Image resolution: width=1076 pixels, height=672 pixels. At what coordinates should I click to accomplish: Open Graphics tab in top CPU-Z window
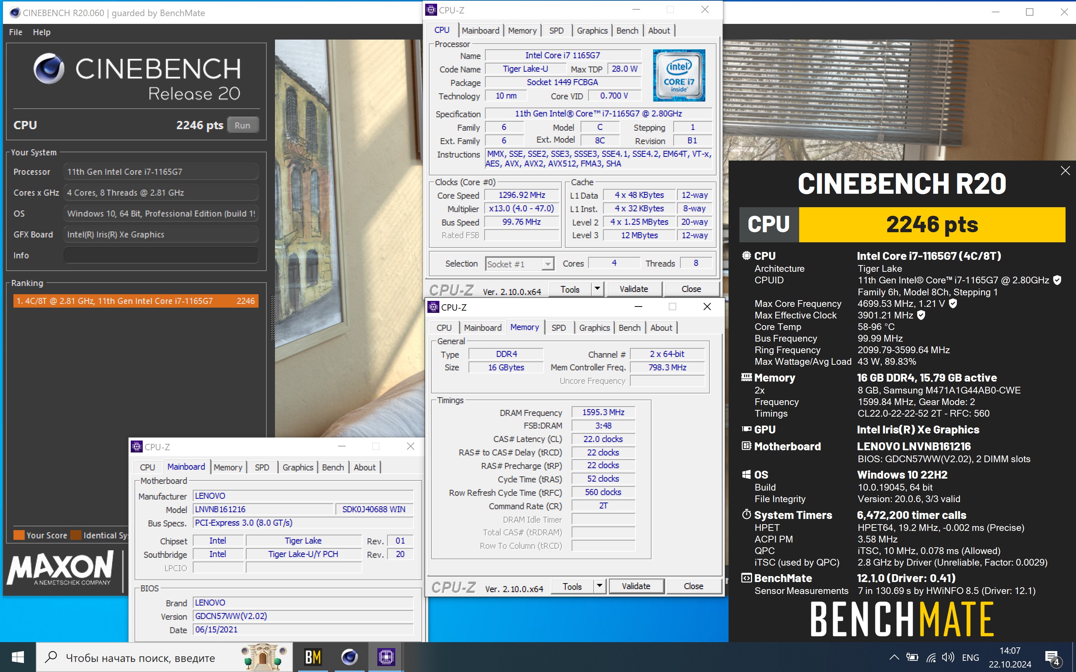(592, 30)
